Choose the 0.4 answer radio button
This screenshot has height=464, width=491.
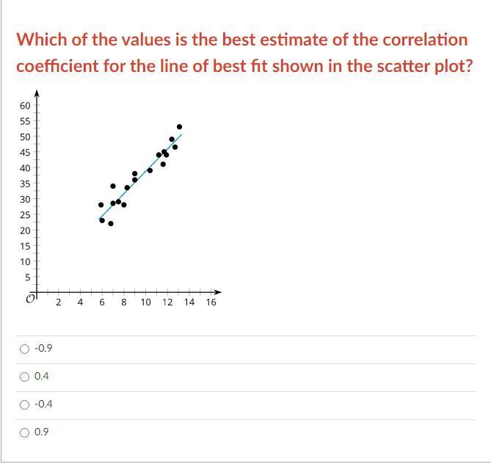pyautogui.click(x=24, y=377)
